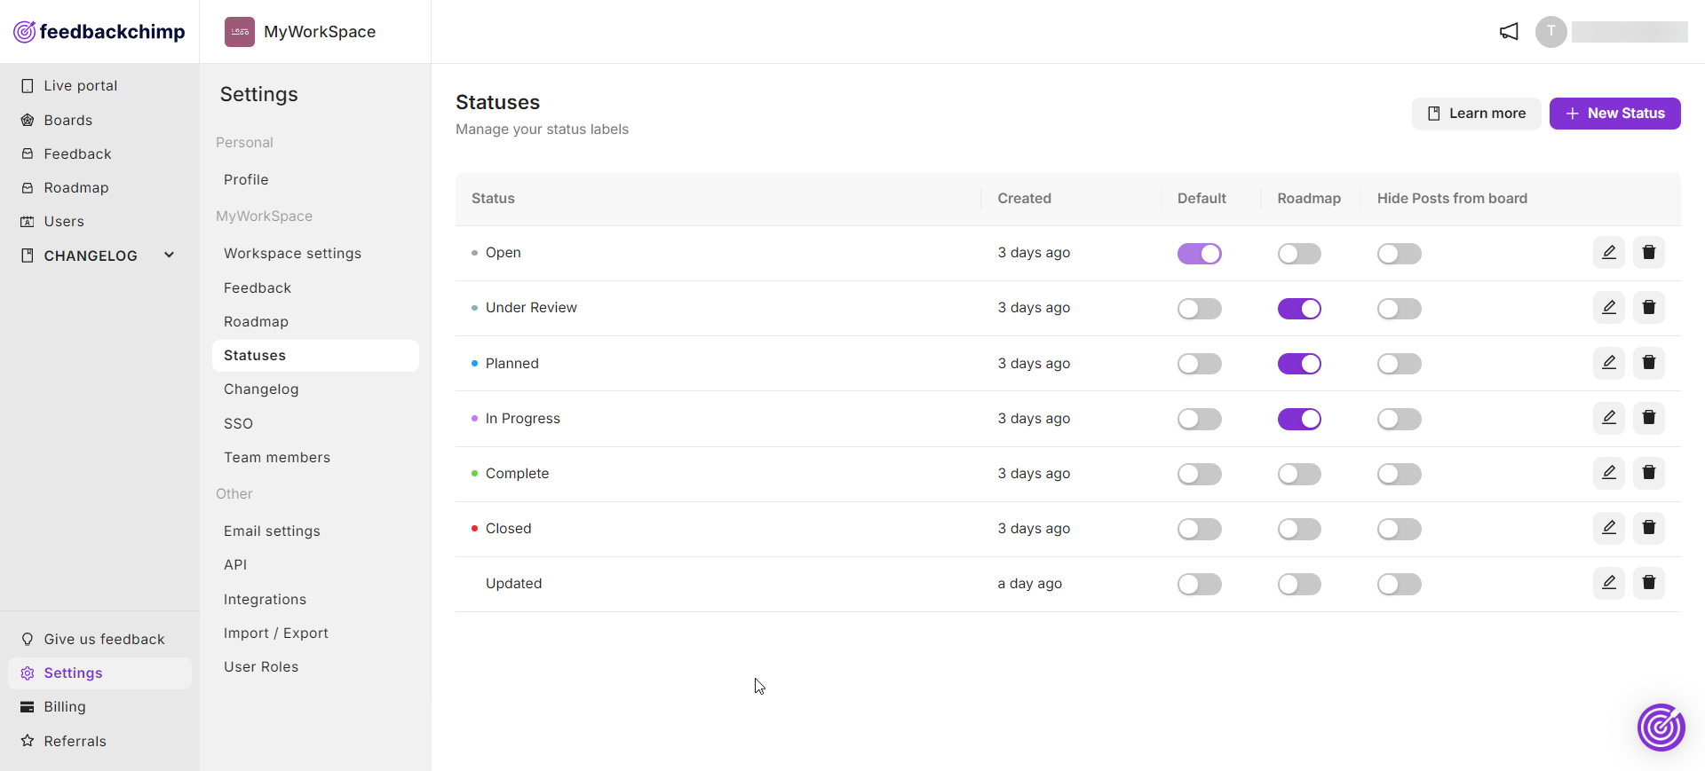Click the Referrals star icon
The height and width of the screenshot is (771, 1705).
pos(28,741)
